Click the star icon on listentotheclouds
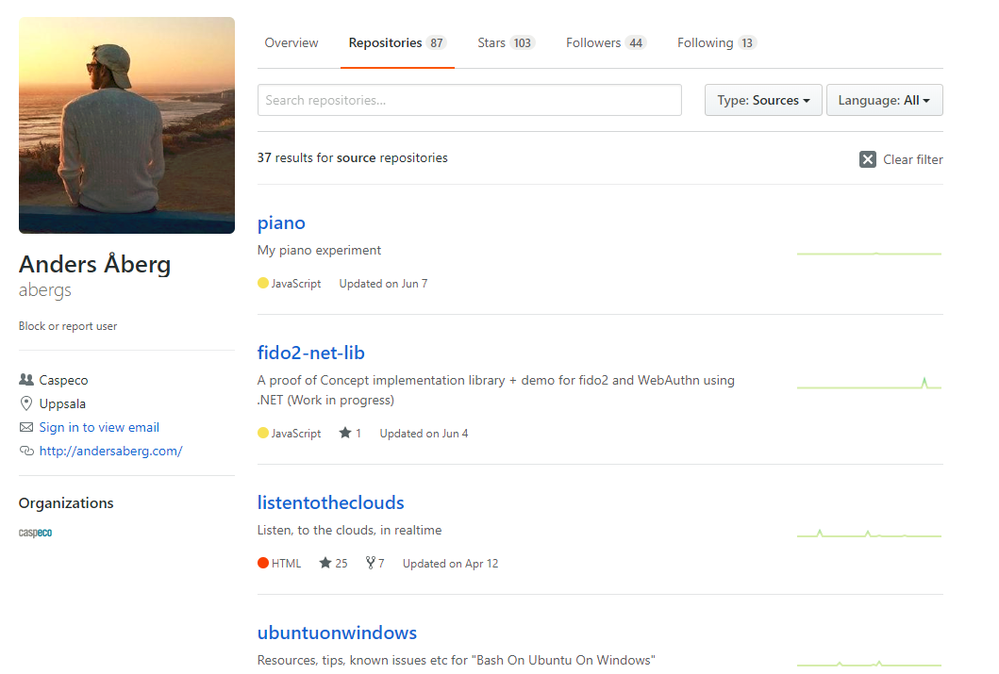 325,563
